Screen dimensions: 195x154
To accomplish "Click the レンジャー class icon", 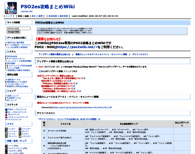I will 6,131.
